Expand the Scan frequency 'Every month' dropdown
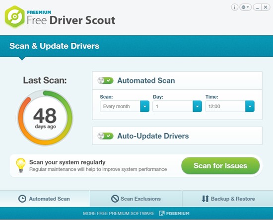Viewport: 273px width, 220px height. point(125,106)
